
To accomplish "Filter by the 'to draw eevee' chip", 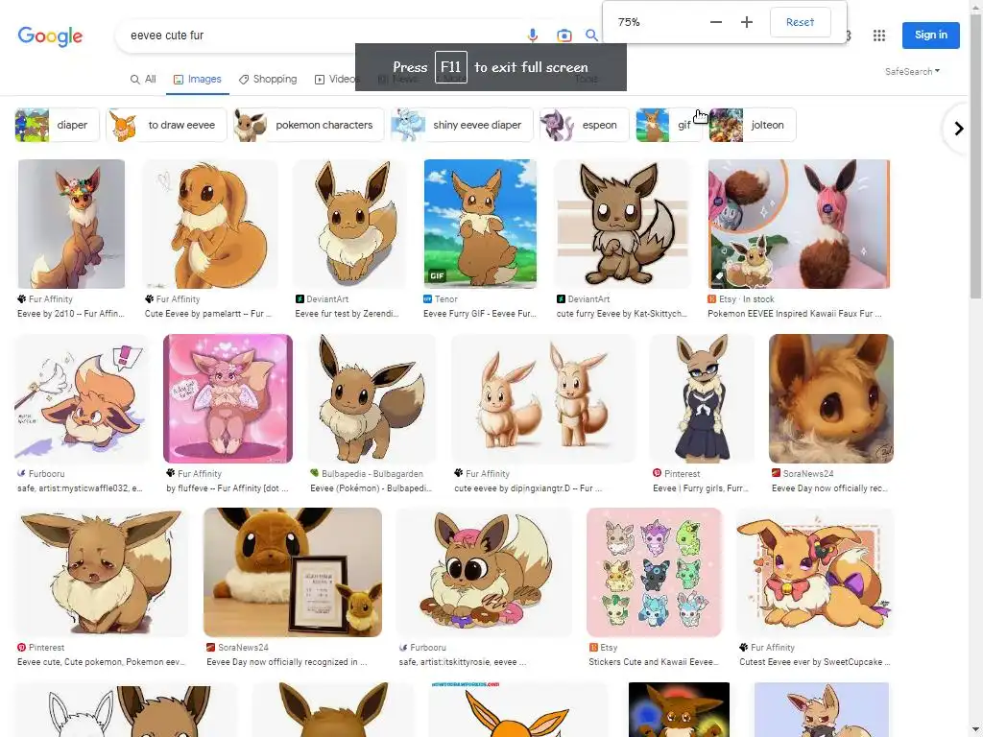I will tap(166, 125).
